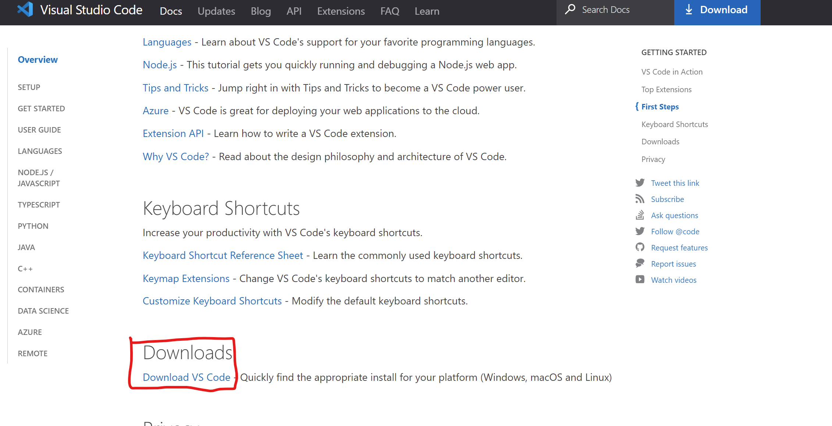Expand the CONTAINERS sidebar section
The width and height of the screenshot is (832, 426).
(41, 290)
